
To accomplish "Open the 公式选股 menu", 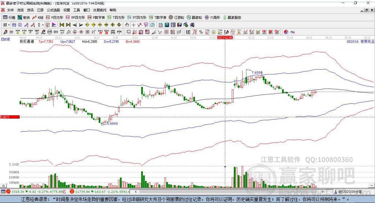I will [53, 10].
